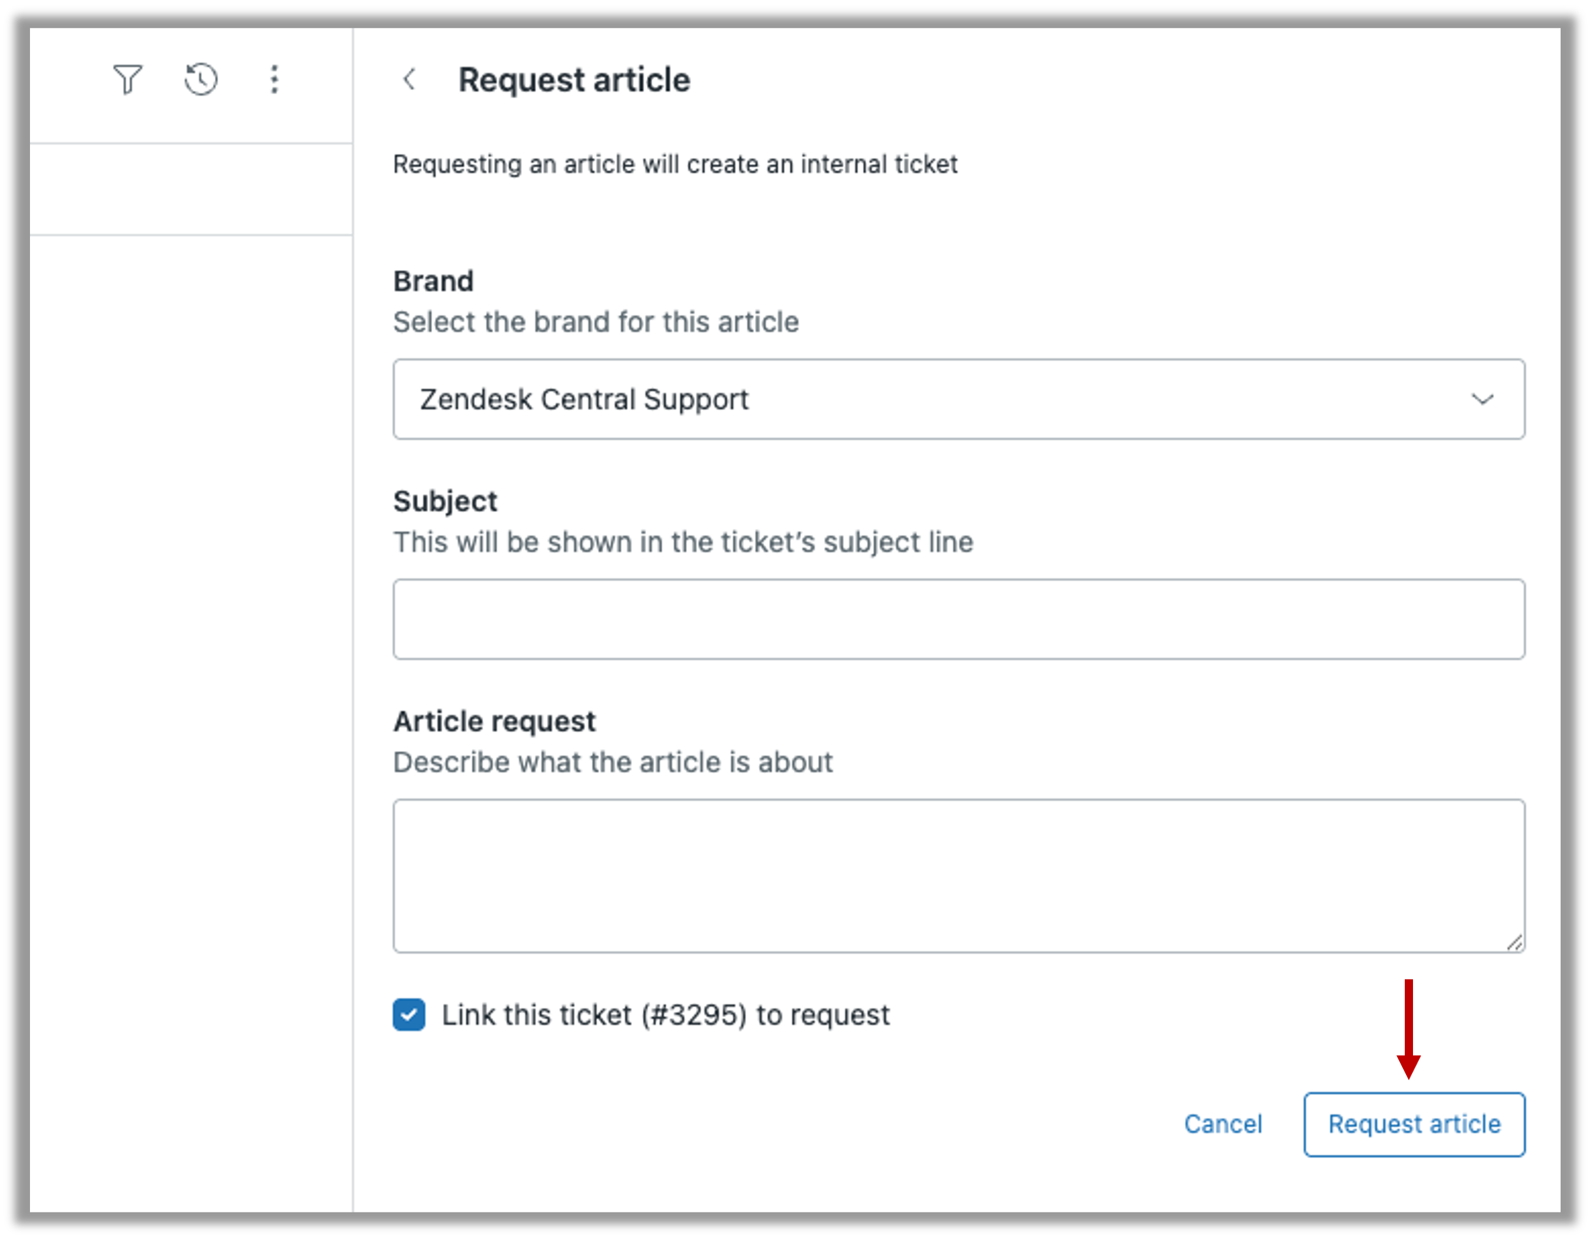Click 'Select the brand for this article' hint
Image resolution: width=1590 pixels, height=1240 pixels.
596,322
